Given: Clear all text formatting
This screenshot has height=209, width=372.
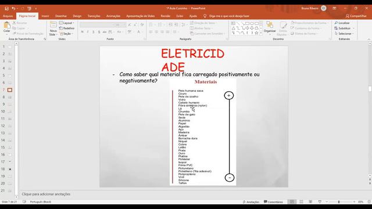Looking at the screenshot, I should point(142,24).
